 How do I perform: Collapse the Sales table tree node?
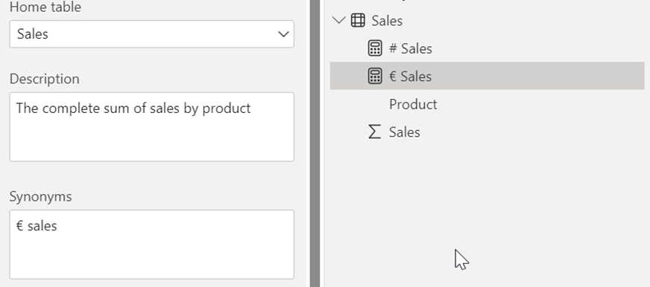pyautogui.click(x=339, y=20)
